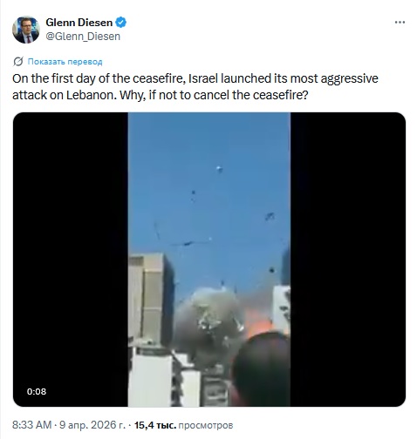Click the date 9 апр. 2026 г.
Viewport: 417px width, 439px height.
pyautogui.click(x=92, y=425)
